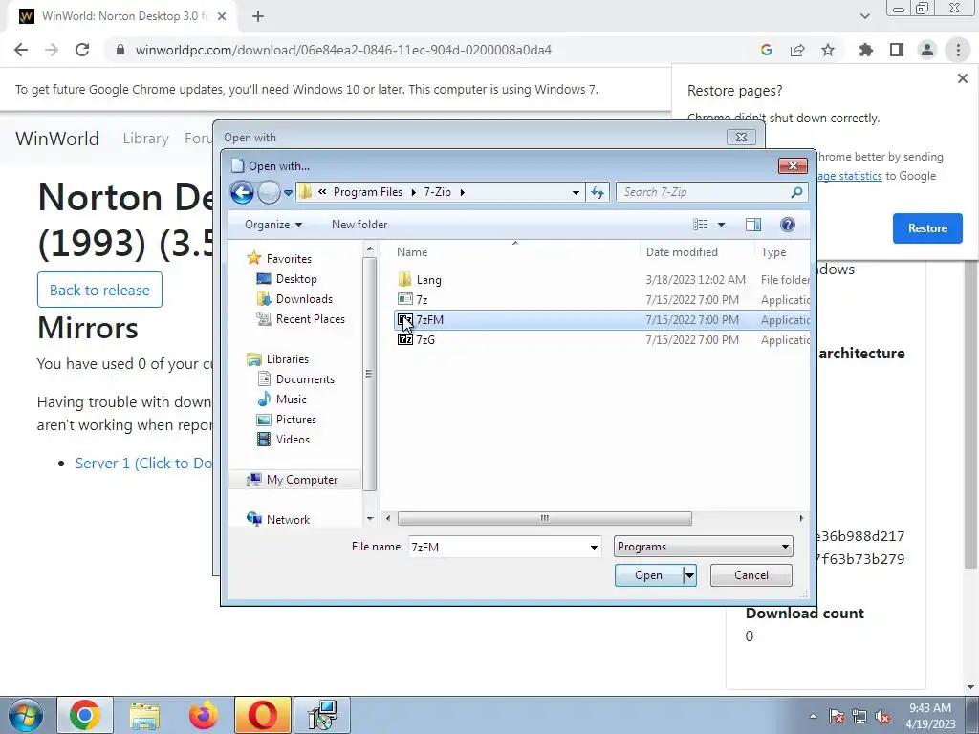979x734 pixels.
Task: Click the navigation pane vertical scrollbar
Action: [x=370, y=374]
